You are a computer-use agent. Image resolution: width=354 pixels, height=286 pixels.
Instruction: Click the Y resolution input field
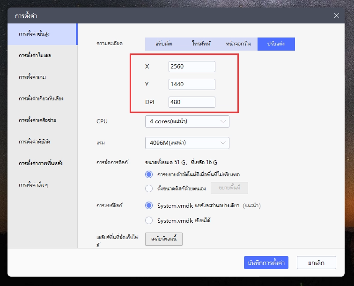192,84
